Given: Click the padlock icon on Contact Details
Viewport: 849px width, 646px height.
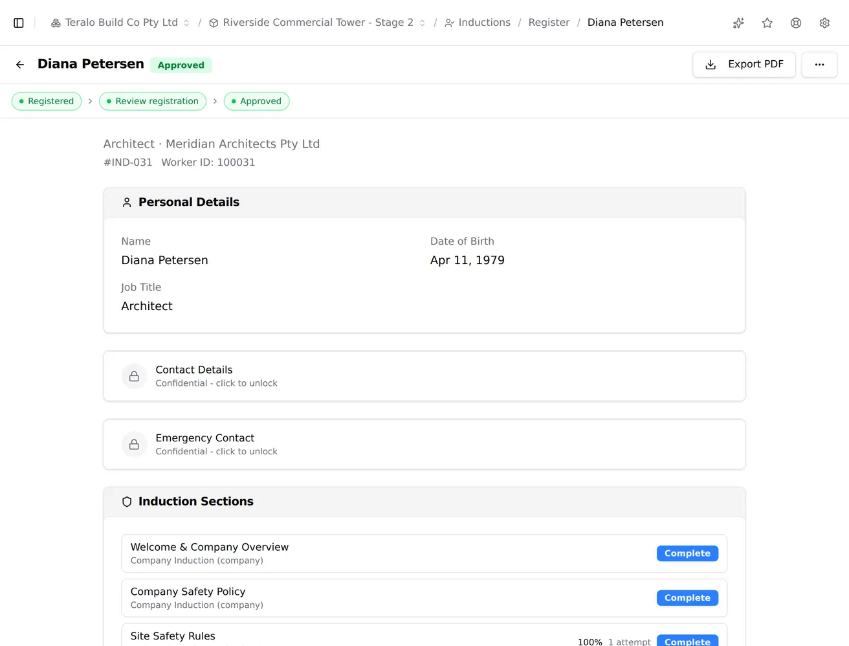Looking at the screenshot, I should click(134, 376).
